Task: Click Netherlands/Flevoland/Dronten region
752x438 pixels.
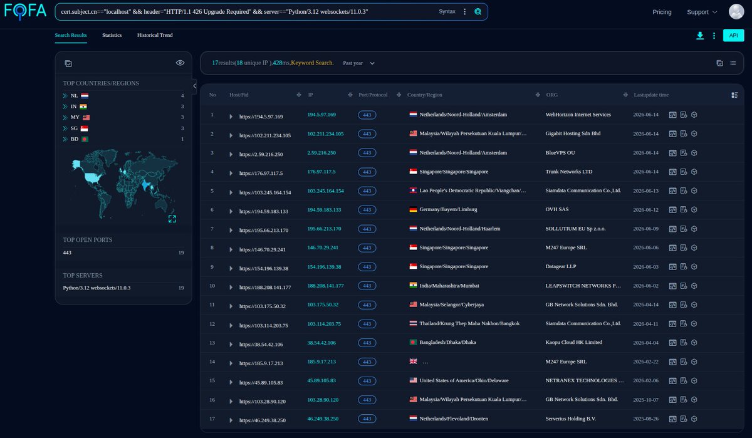Action: [454, 419]
